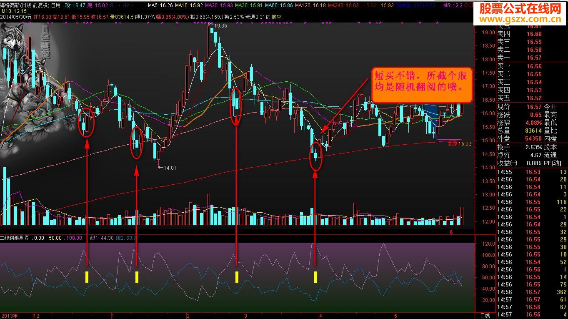Click the 底: 15.02 value
This screenshot has width=568, height=319.
click(98, 5)
